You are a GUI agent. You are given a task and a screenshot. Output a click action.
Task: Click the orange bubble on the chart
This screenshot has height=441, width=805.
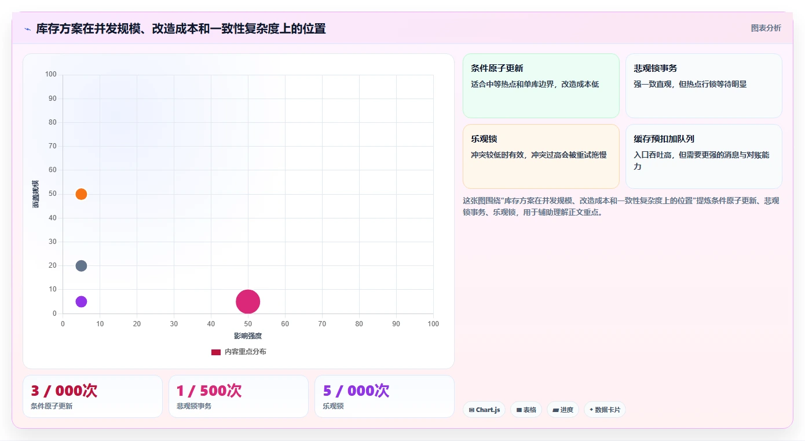click(81, 194)
